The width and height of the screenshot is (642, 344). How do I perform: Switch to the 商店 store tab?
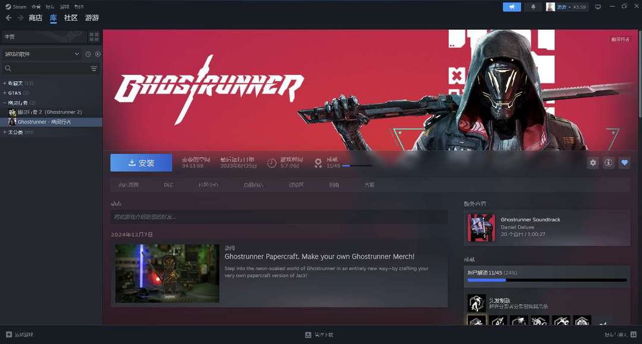[36, 18]
